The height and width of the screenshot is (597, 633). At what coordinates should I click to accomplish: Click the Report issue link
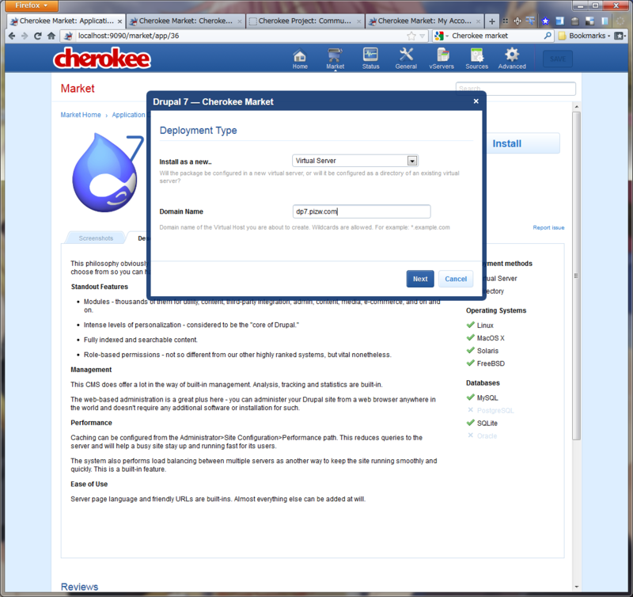pos(548,227)
